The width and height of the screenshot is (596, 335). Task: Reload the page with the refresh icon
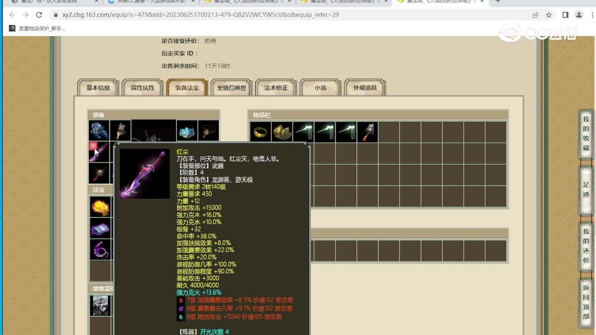pyautogui.click(x=39, y=15)
